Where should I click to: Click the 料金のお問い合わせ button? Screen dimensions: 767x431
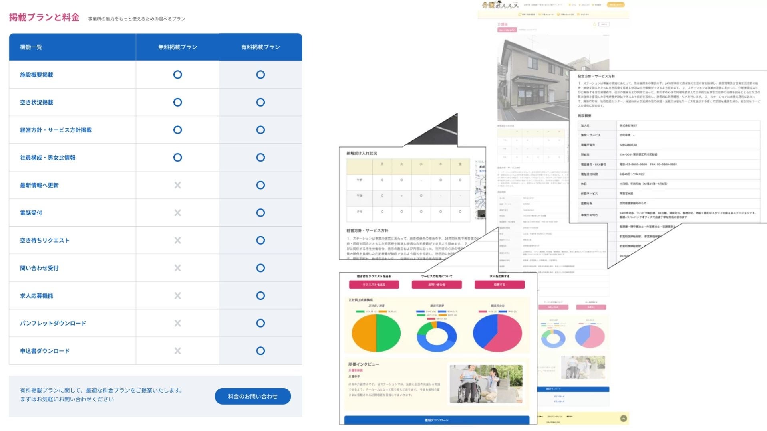tap(252, 396)
